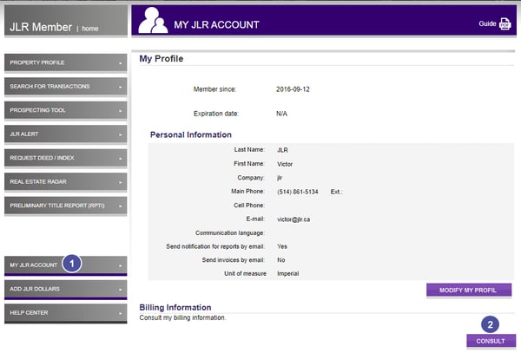Image resolution: width=521 pixels, height=353 pixels.
Task: Open the Request Deed / Index menu
Action: point(65,158)
